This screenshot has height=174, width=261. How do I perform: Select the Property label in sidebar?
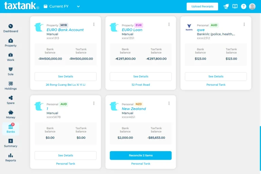click(11, 46)
